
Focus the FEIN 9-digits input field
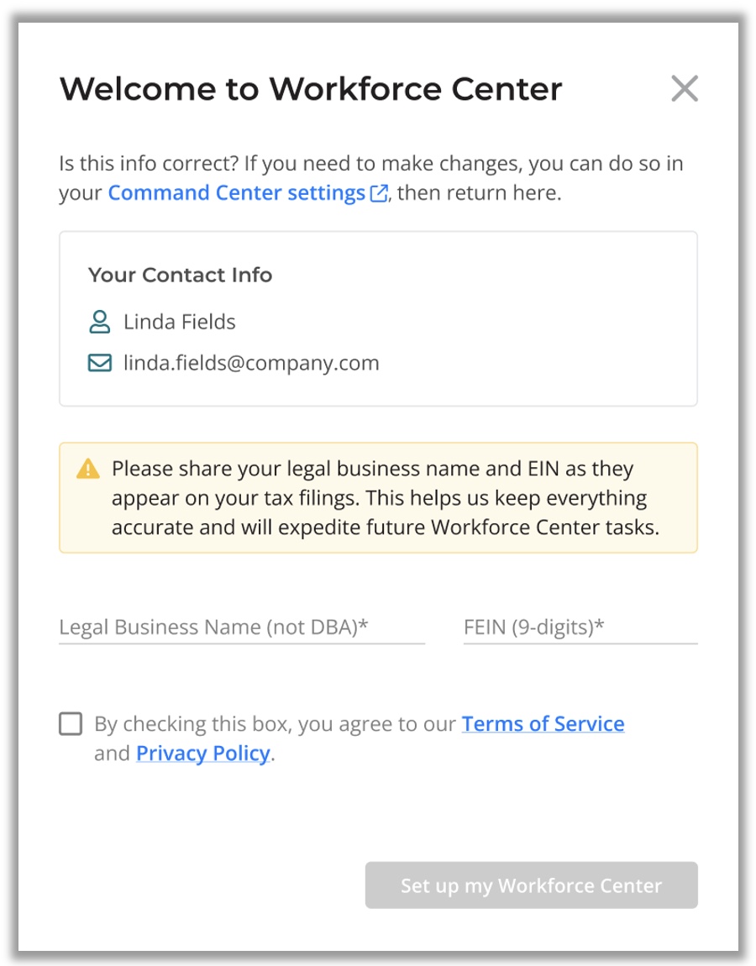coord(580,627)
